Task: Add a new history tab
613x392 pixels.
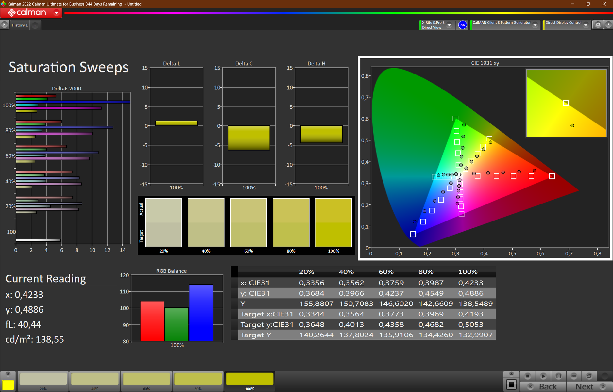Action: coord(35,25)
